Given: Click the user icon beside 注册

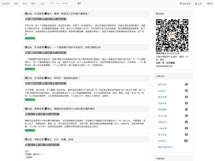Looking at the screenshot, I should 196,4.
